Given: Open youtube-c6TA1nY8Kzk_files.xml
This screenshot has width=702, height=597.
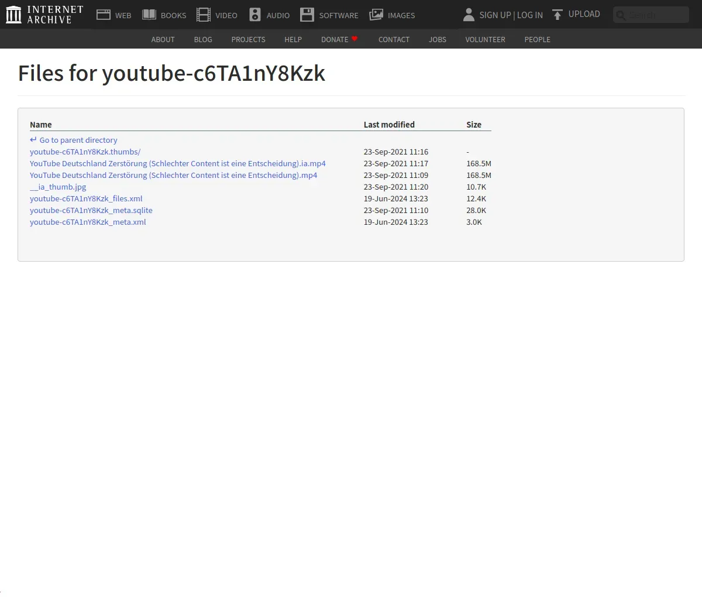Looking at the screenshot, I should point(86,198).
